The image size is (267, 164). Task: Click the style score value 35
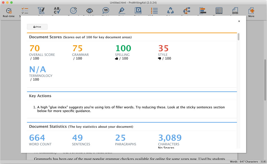click(x=163, y=48)
